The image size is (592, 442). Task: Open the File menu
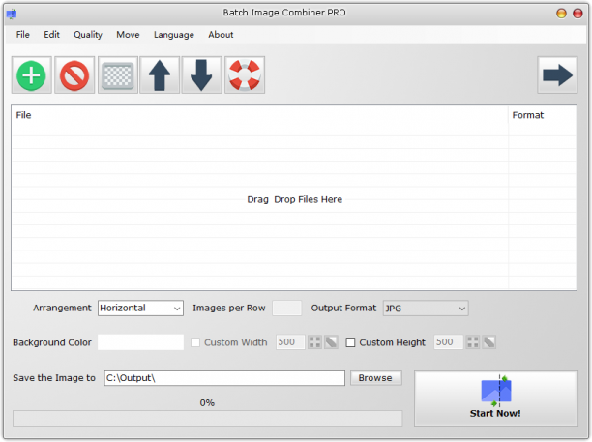tap(22, 35)
